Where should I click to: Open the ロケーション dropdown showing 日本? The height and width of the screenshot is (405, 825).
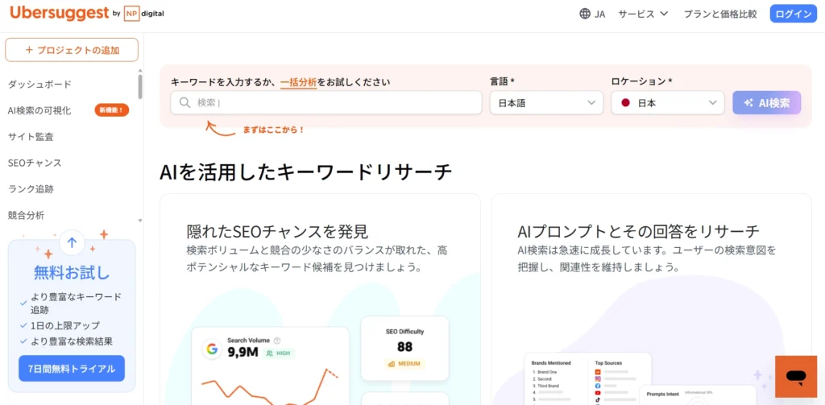coord(668,102)
